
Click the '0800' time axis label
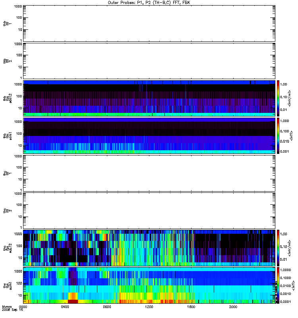pyautogui.click(x=107, y=307)
